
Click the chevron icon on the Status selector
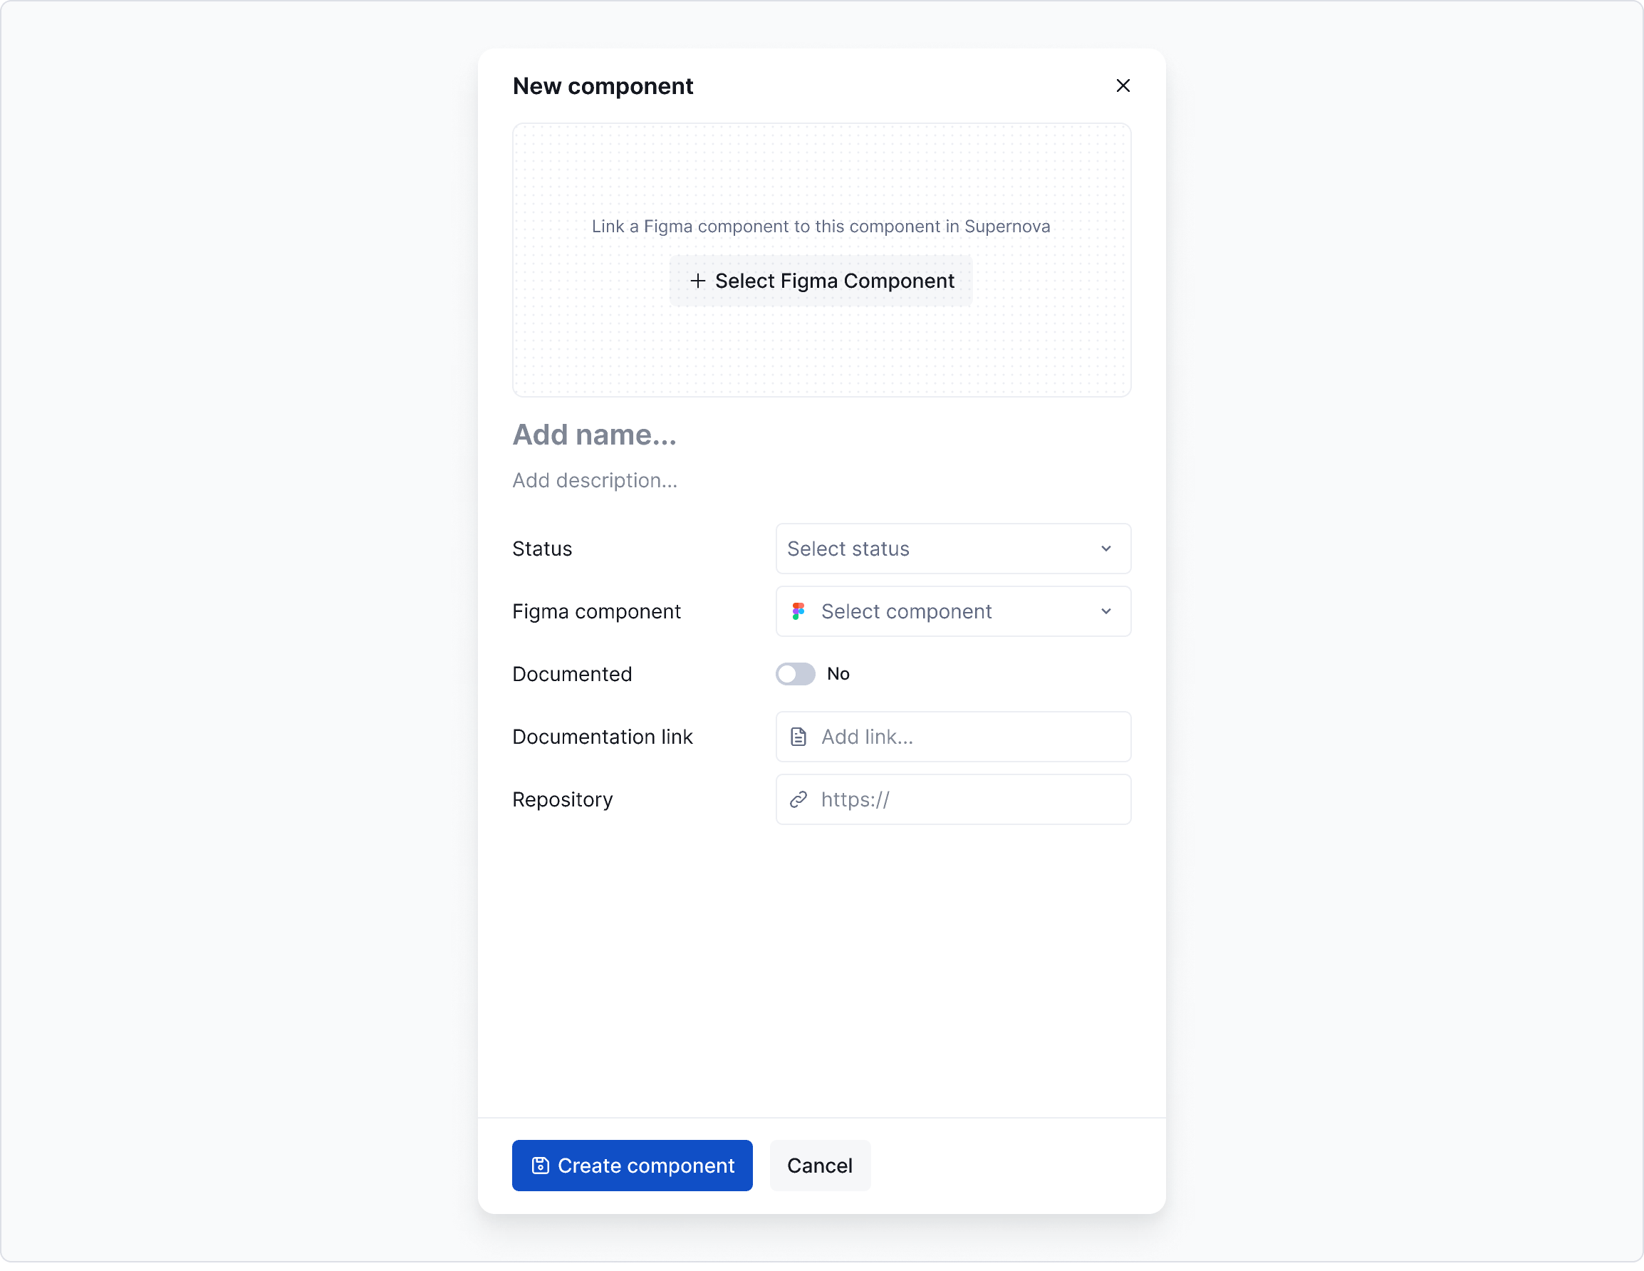(x=1105, y=549)
